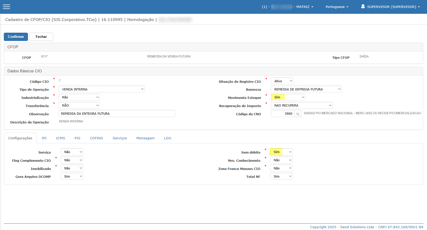Click the Código da CNO search magnifier icon
This screenshot has width=427, height=230.
298,114
